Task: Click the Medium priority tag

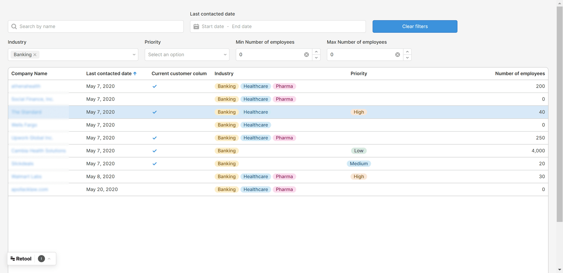Action: (359, 164)
